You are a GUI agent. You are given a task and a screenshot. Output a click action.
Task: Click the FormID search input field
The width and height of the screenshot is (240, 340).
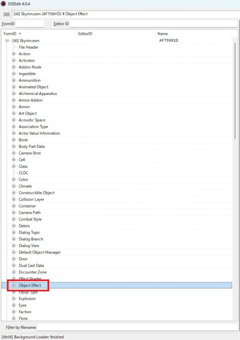coord(30,24)
